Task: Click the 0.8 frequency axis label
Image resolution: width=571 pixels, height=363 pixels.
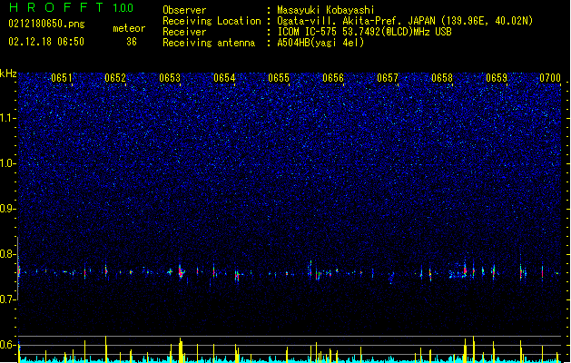Action: (x=8, y=254)
